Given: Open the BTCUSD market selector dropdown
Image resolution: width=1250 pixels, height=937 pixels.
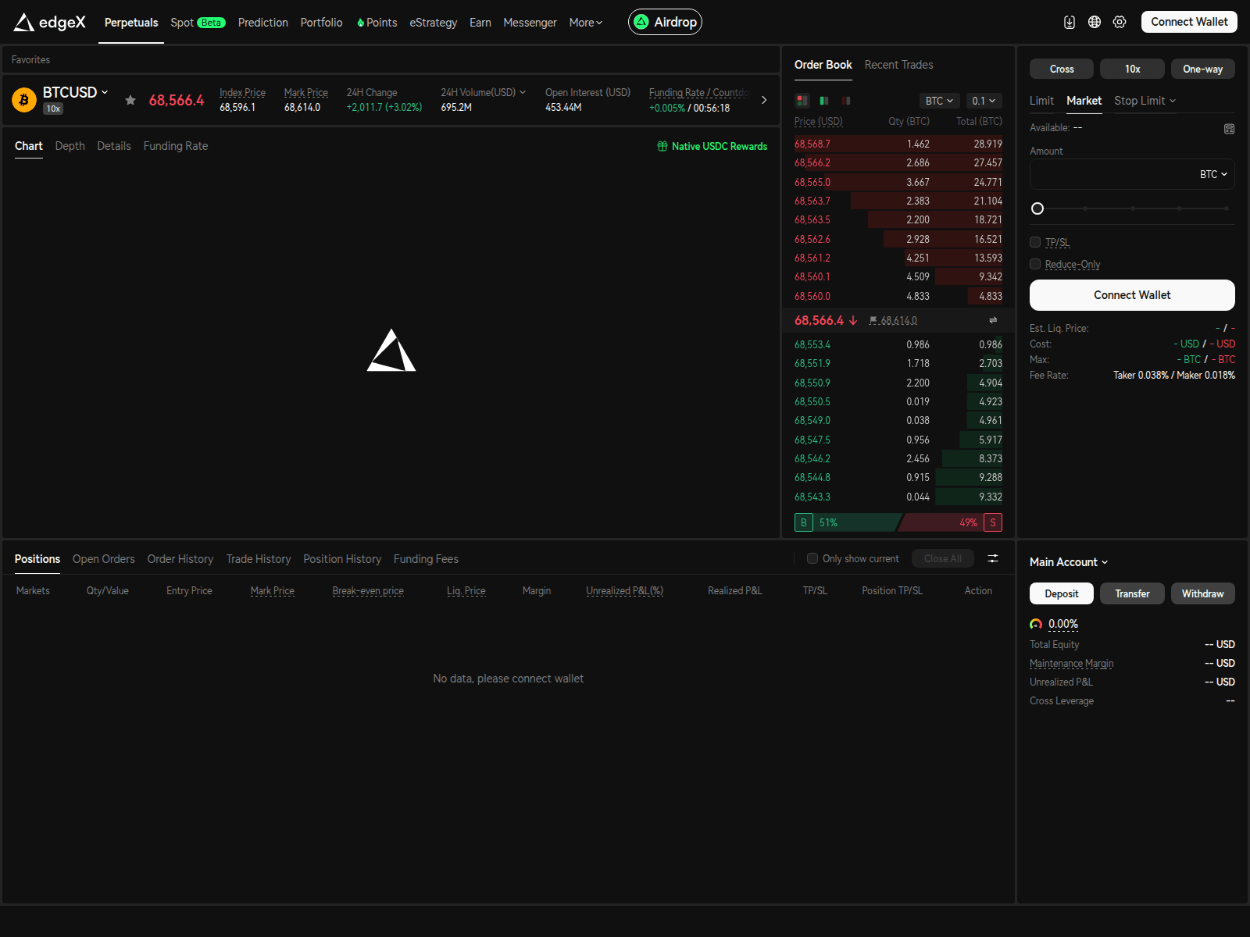Looking at the screenshot, I should [76, 92].
